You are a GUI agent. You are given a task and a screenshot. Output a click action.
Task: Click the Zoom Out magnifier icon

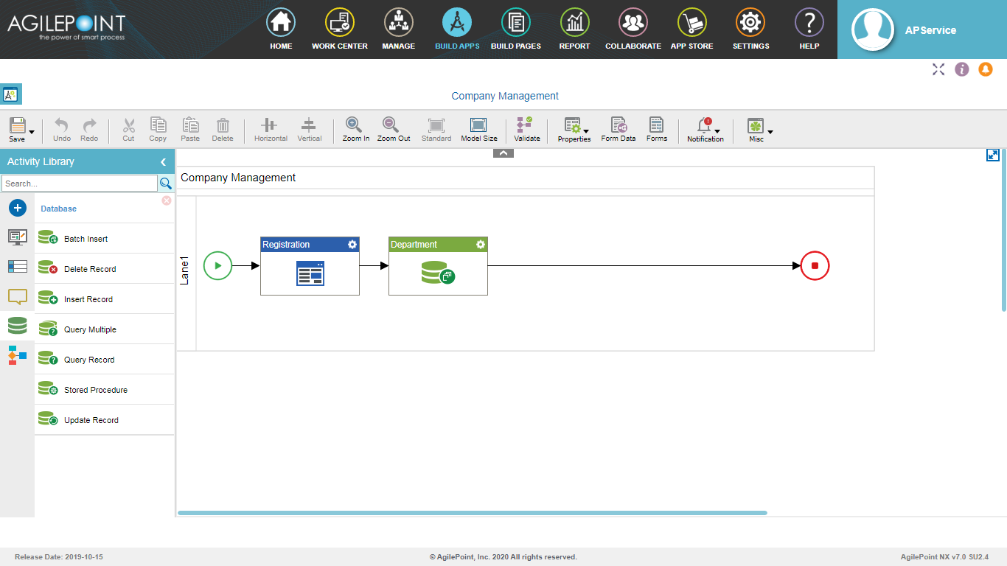click(392, 125)
